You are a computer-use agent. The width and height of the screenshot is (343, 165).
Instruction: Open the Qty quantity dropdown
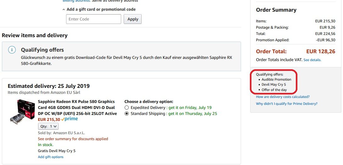(48, 126)
